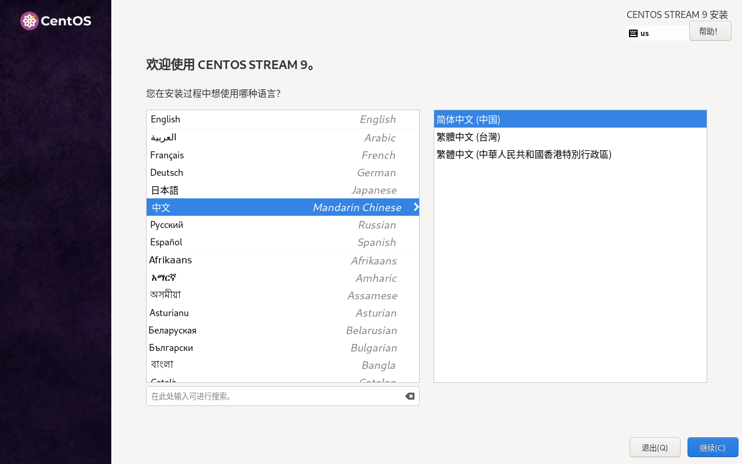Select English in the language list
Screen dimensions: 742x464
coord(283,119)
